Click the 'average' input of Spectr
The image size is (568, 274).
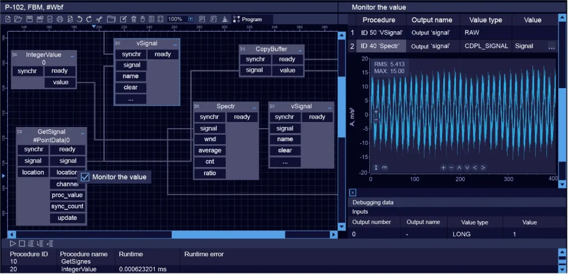(210, 150)
